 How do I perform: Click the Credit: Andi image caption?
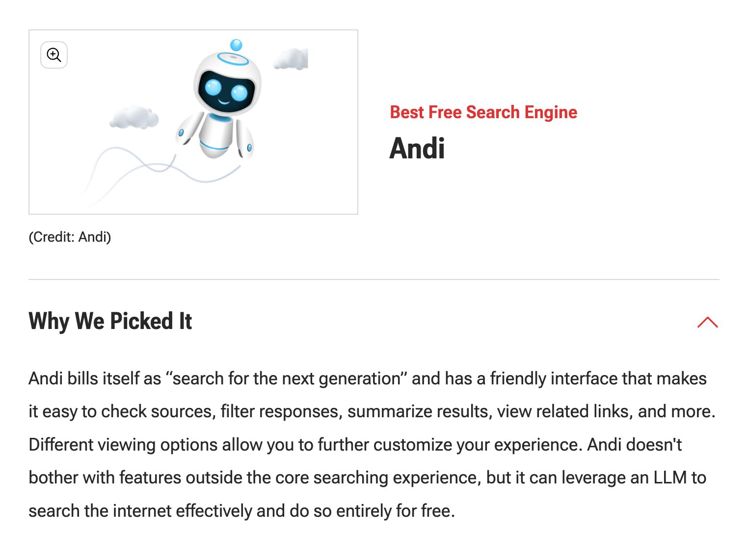(x=70, y=237)
